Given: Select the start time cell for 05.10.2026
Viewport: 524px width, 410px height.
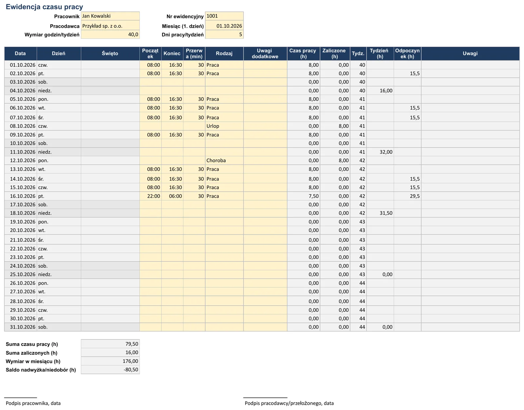Looking at the screenshot, I should click(150, 99).
